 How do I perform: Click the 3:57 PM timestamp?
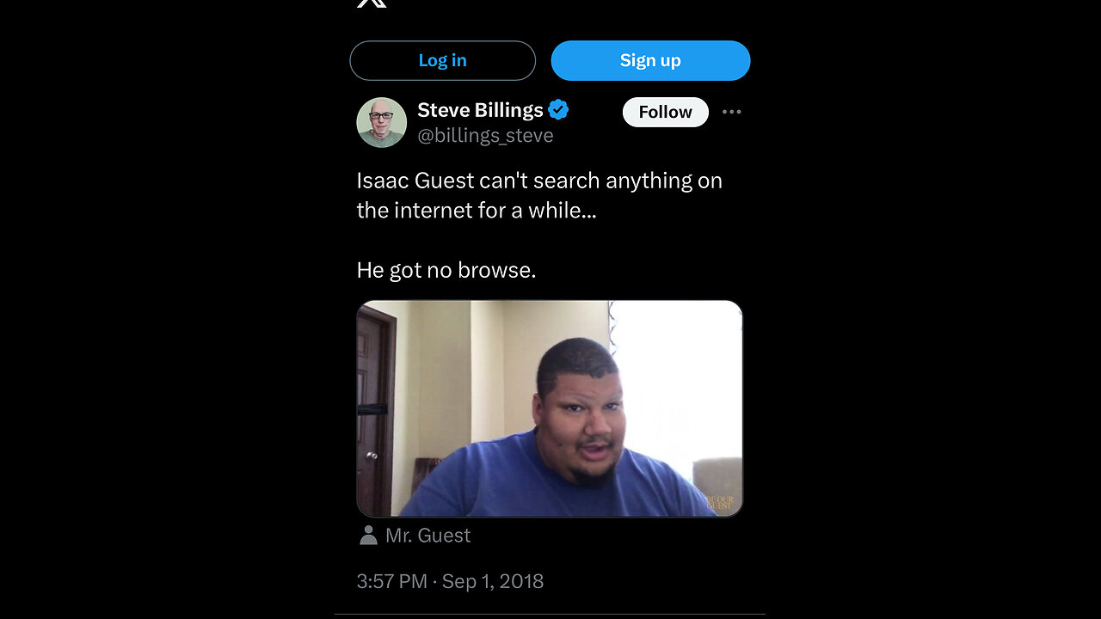click(x=391, y=581)
